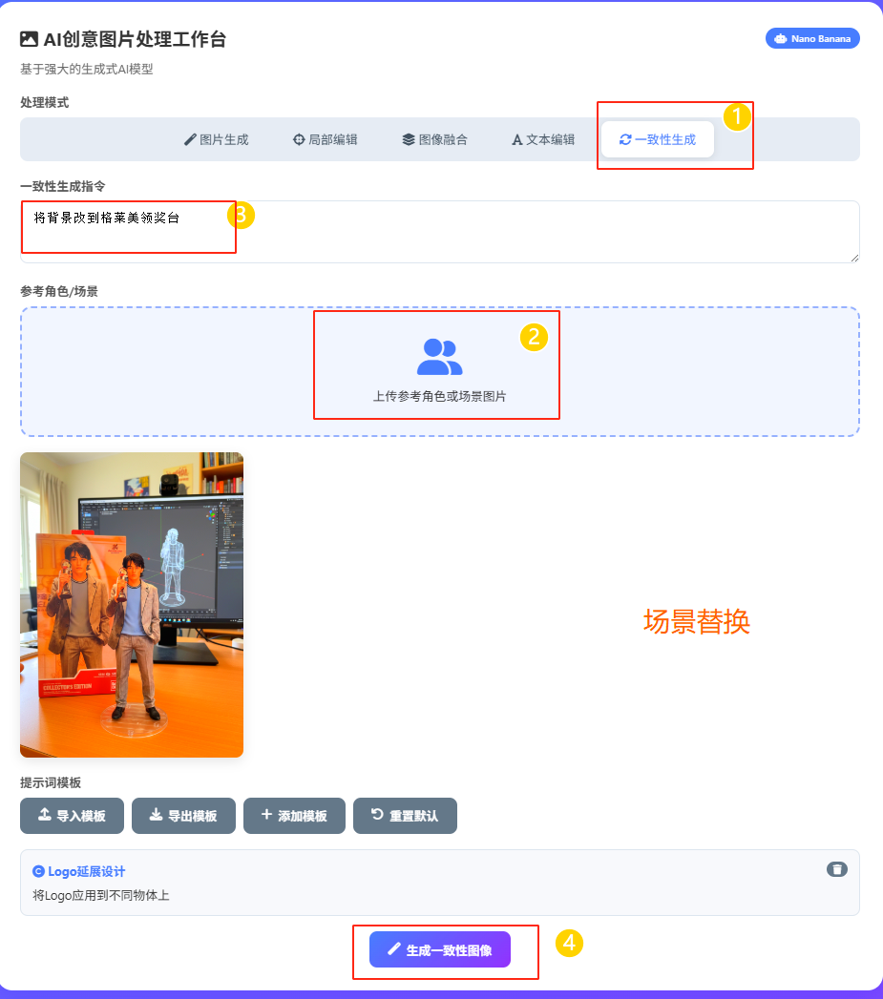The width and height of the screenshot is (883, 999).
Task: Click the 一致性生成 refresh icon
Action: click(625, 138)
